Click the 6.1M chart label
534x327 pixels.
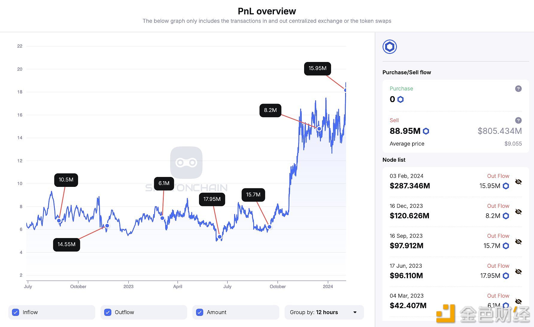(164, 184)
